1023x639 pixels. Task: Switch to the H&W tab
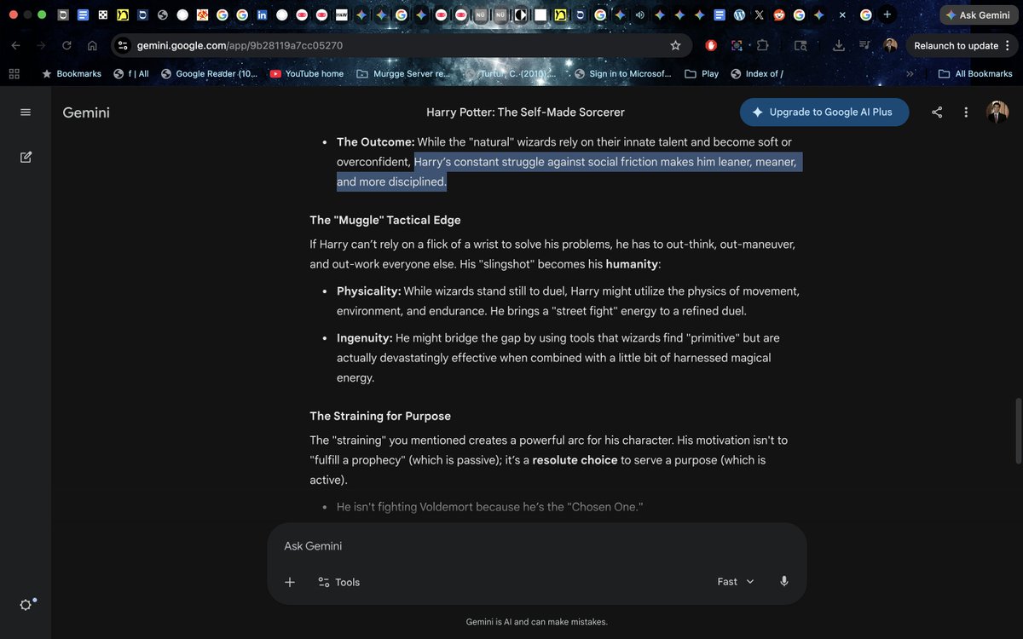point(341,14)
